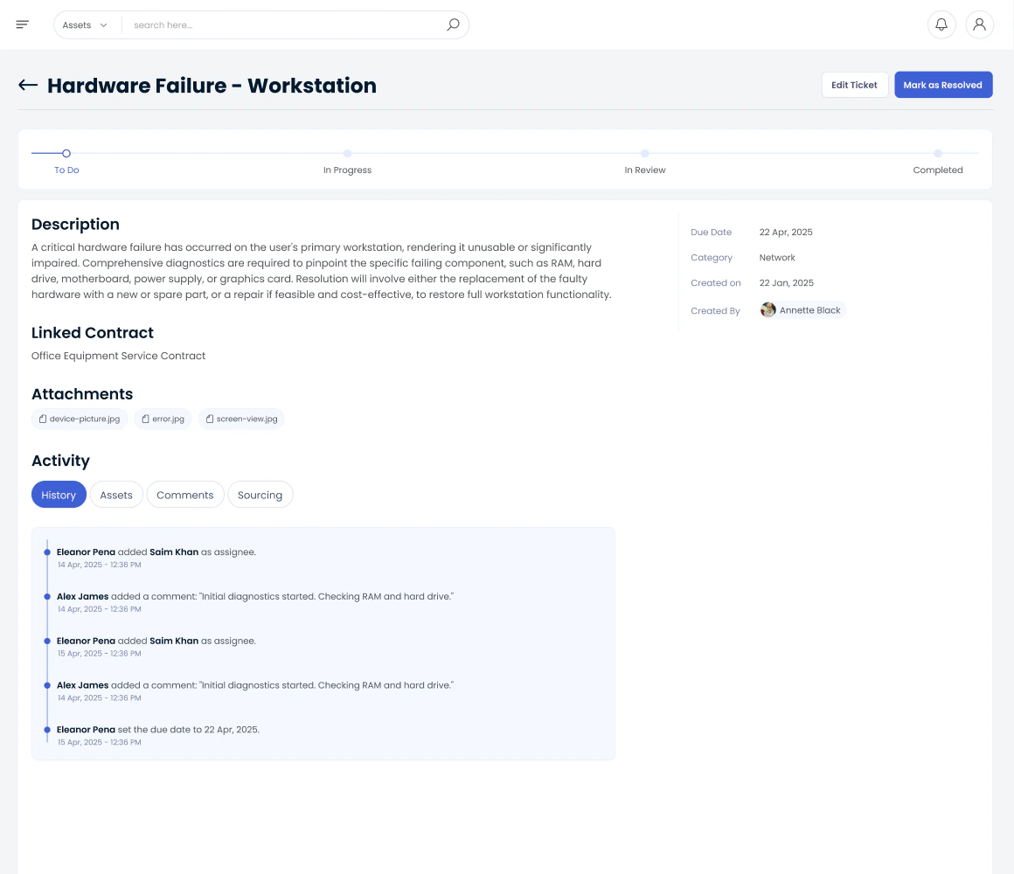Open the screen-view.jpg attachment
Viewport: 1014px width, 874px height.
(241, 419)
